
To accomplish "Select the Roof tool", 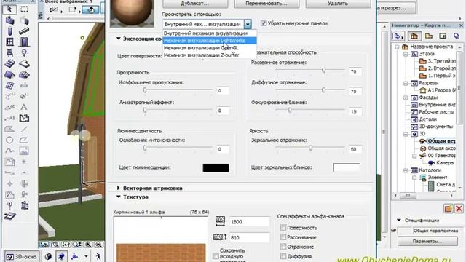I will [9, 74].
